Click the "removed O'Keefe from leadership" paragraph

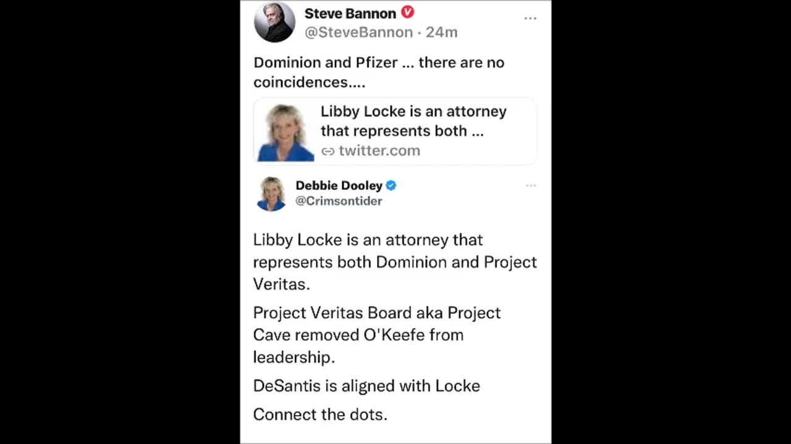tap(376, 335)
